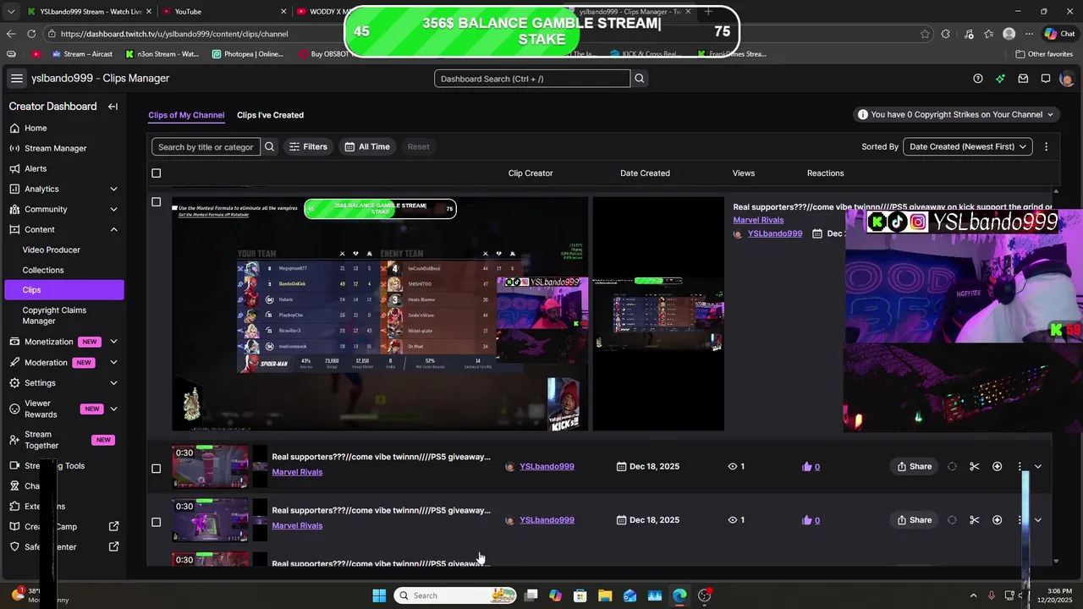
Task: Tick the checkbox of the expanded clip
Action: point(156,202)
